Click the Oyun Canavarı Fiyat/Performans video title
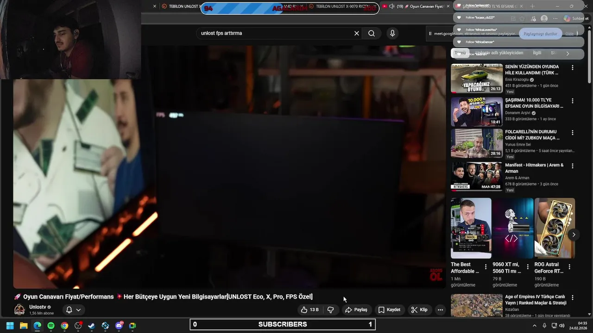593x333 pixels. (x=163, y=296)
